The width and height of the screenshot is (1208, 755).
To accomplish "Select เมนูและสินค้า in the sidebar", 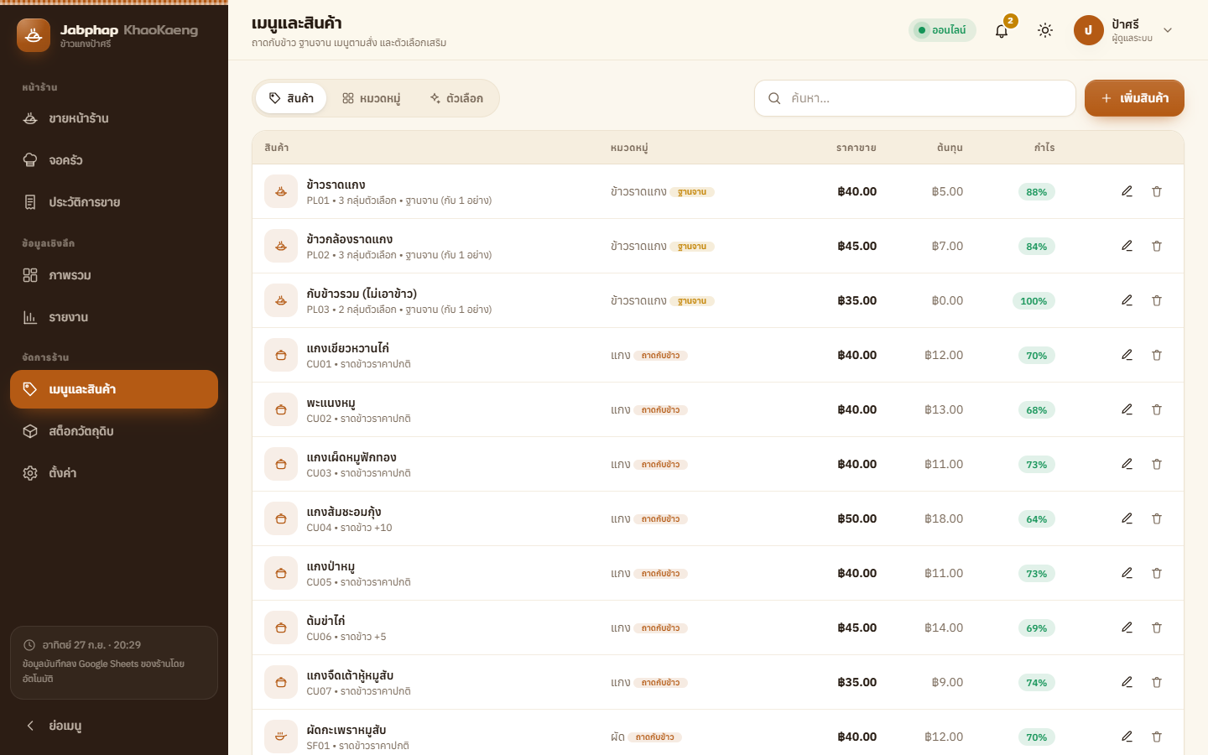I will pyautogui.click(x=114, y=389).
